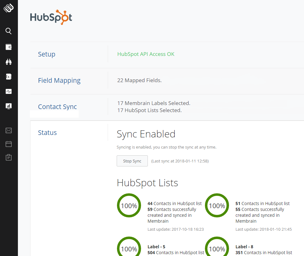Open the clipboard tasks icon
This screenshot has width=304, height=256.
[x=9, y=157]
